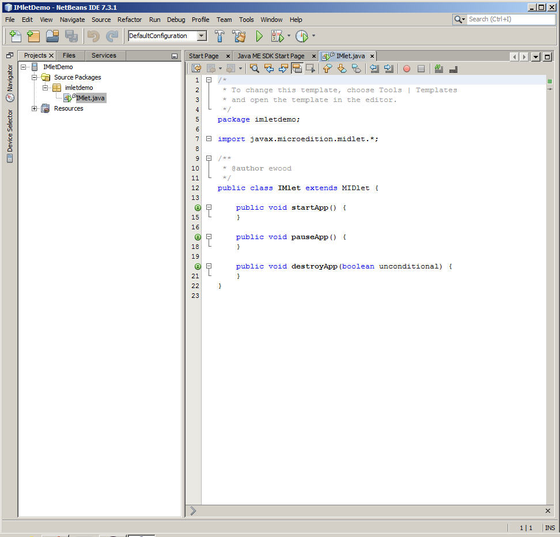Click the restore window group icon above Navigator
The width and height of the screenshot is (560, 537).
(10, 55)
